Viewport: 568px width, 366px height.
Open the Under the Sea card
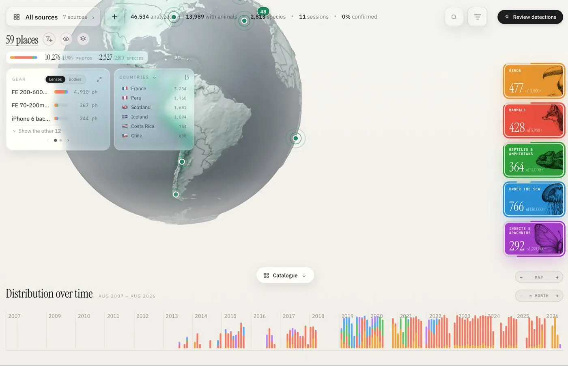tap(534, 199)
